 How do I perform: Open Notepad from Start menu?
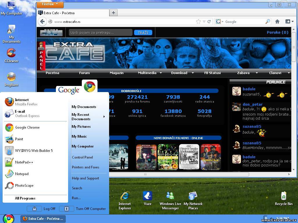click(x=36, y=174)
